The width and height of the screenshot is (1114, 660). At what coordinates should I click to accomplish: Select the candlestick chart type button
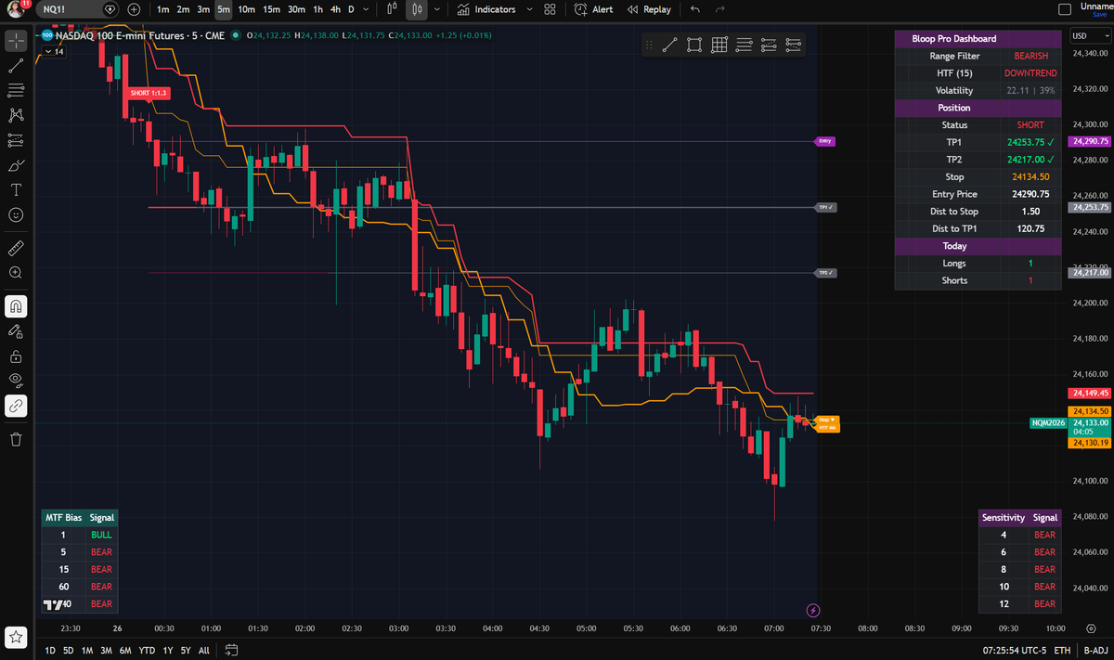(418, 9)
